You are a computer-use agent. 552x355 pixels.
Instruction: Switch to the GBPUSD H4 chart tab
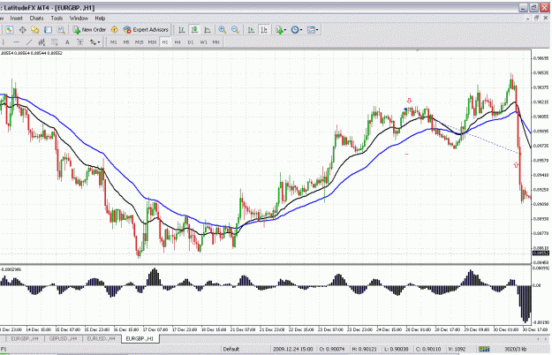coord(63,339)
